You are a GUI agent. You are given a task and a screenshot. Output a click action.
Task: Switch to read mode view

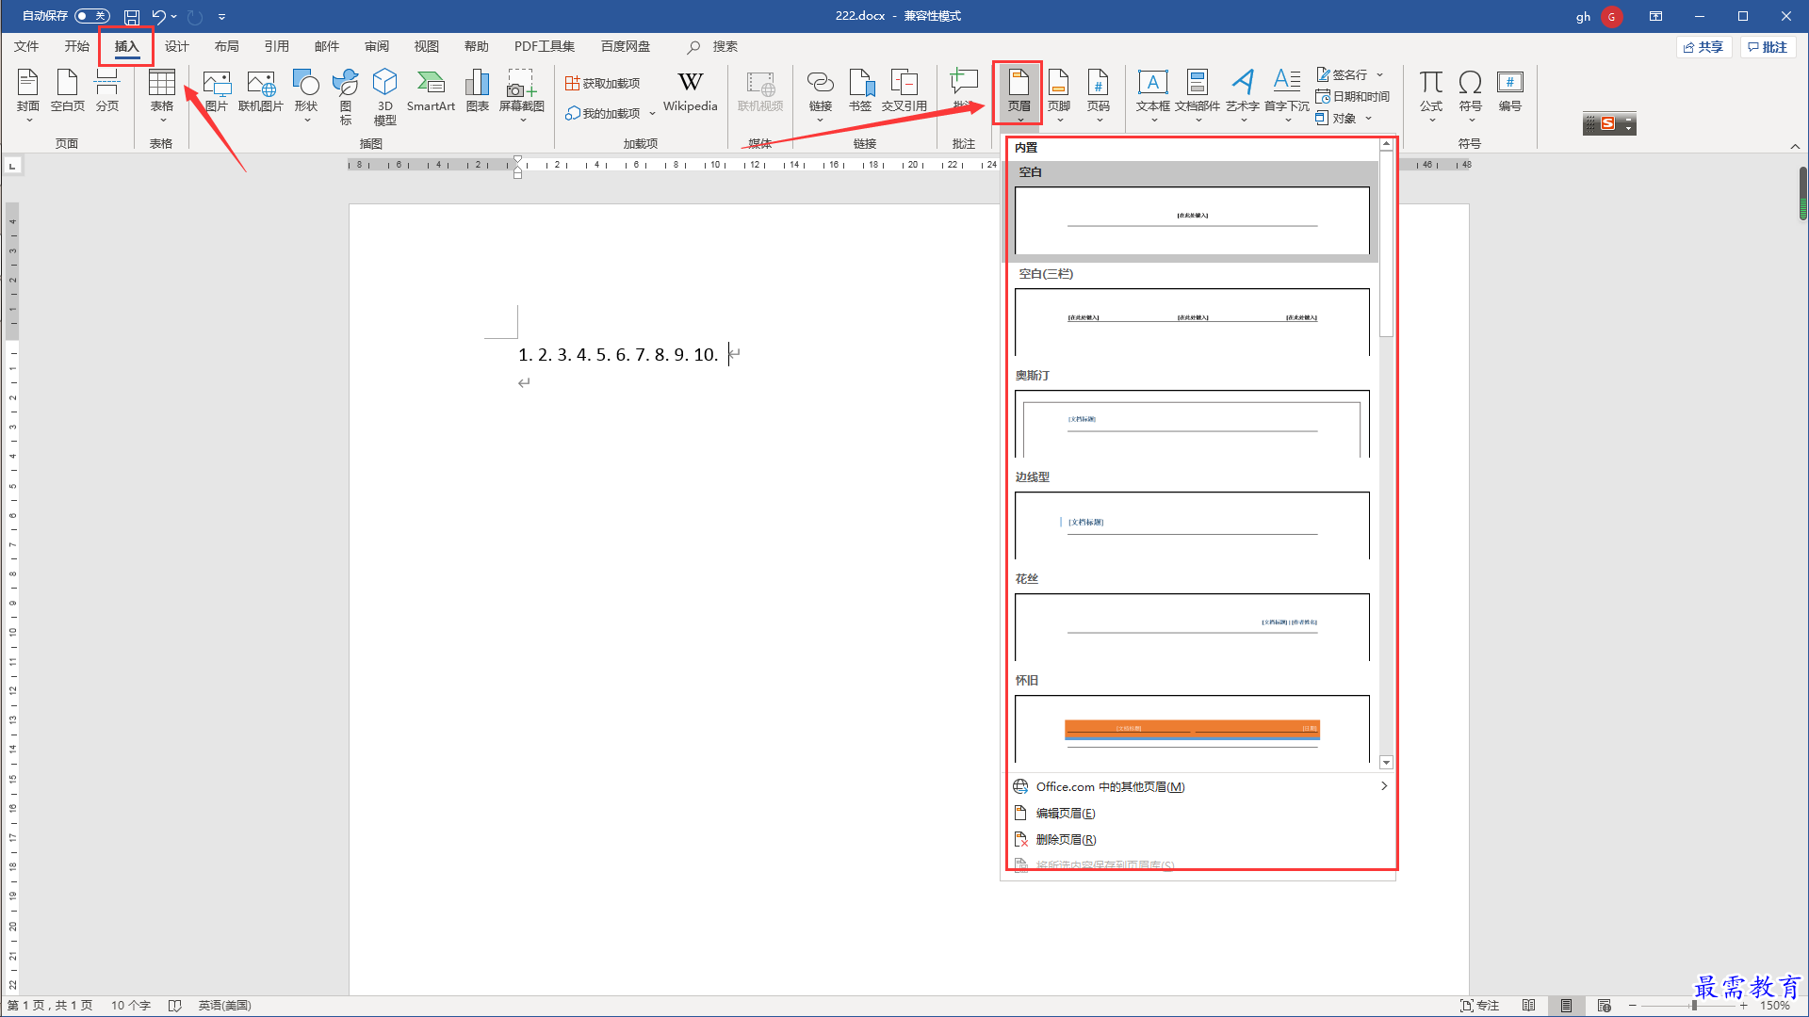pos(1528,1006)
